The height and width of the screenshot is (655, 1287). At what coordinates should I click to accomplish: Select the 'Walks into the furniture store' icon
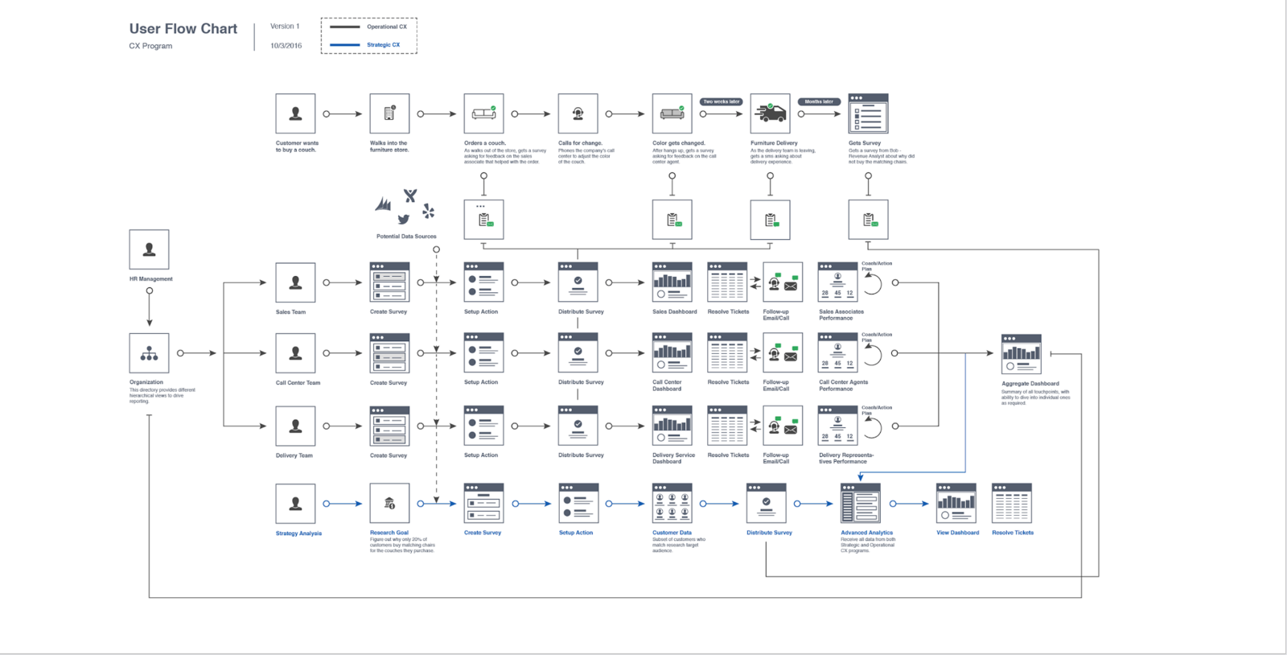389,113
